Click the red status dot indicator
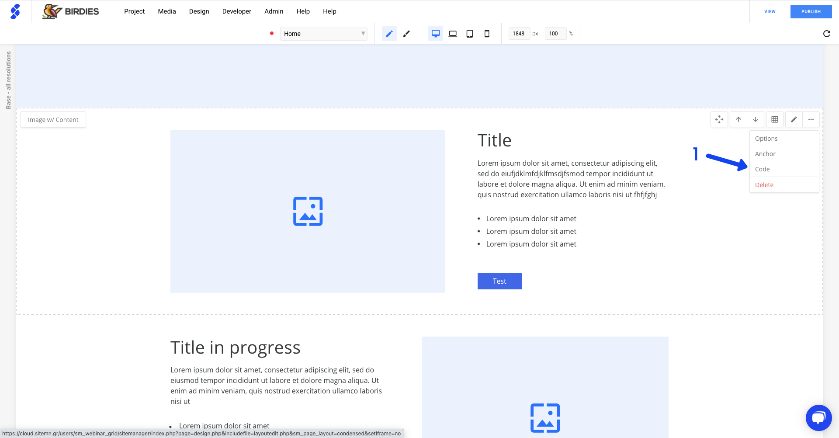The height and width of the screenshot is (438, 839). point(272,33)
